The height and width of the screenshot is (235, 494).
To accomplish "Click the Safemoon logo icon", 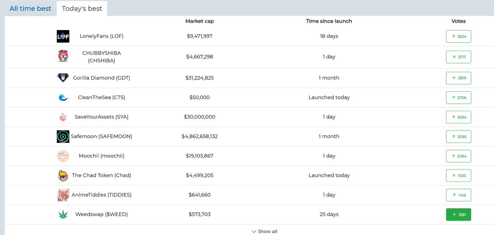I will [x=63, y=136].
